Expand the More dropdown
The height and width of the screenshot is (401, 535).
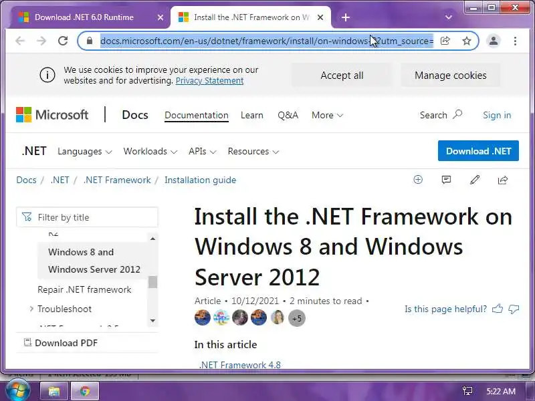(x=327, y=115)
